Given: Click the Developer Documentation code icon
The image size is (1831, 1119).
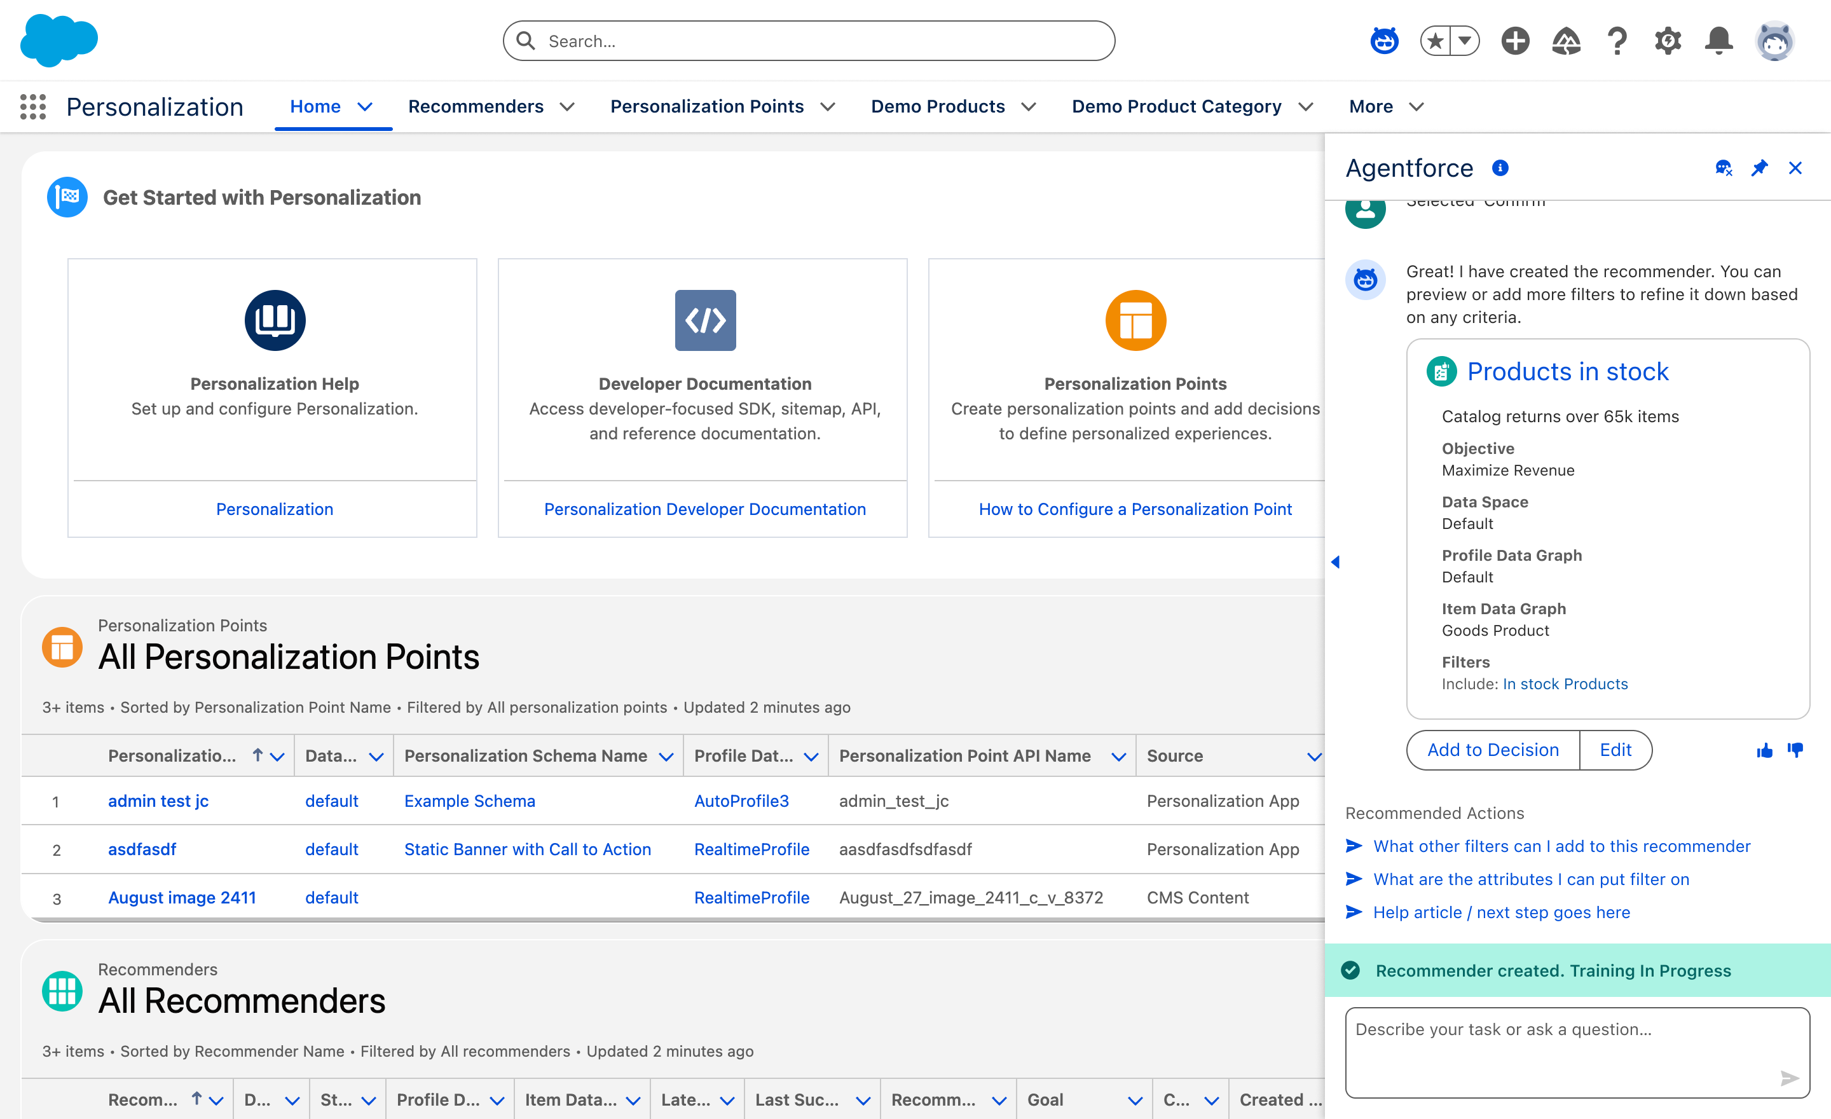Looking at the screenshot, I should click(x=705, y=320).
